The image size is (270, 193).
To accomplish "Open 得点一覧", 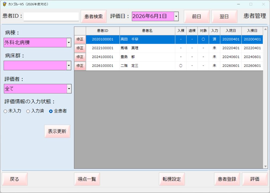I will 87,179.
